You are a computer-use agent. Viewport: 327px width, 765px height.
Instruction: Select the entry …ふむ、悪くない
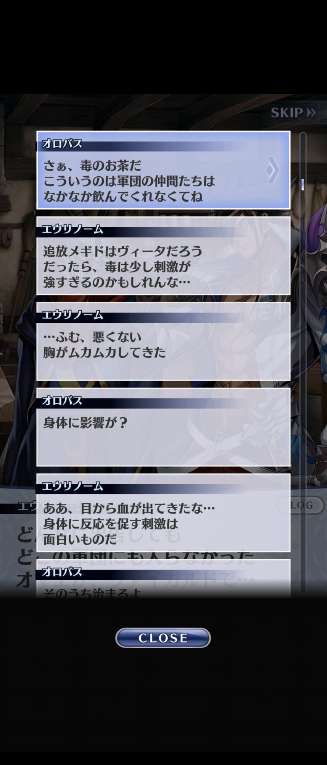(x=163, y=341)
